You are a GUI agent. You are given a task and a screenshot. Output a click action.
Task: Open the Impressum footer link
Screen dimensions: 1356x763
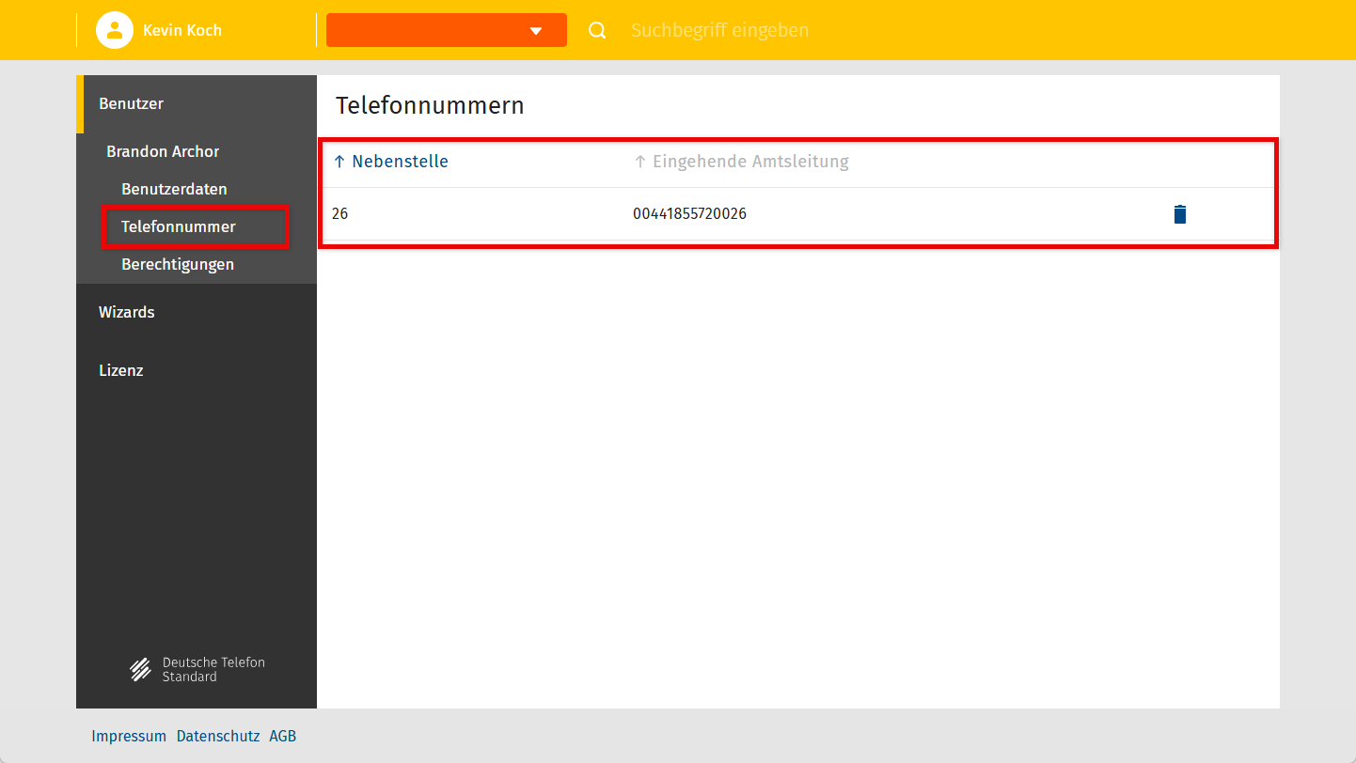tap(129, 736)
